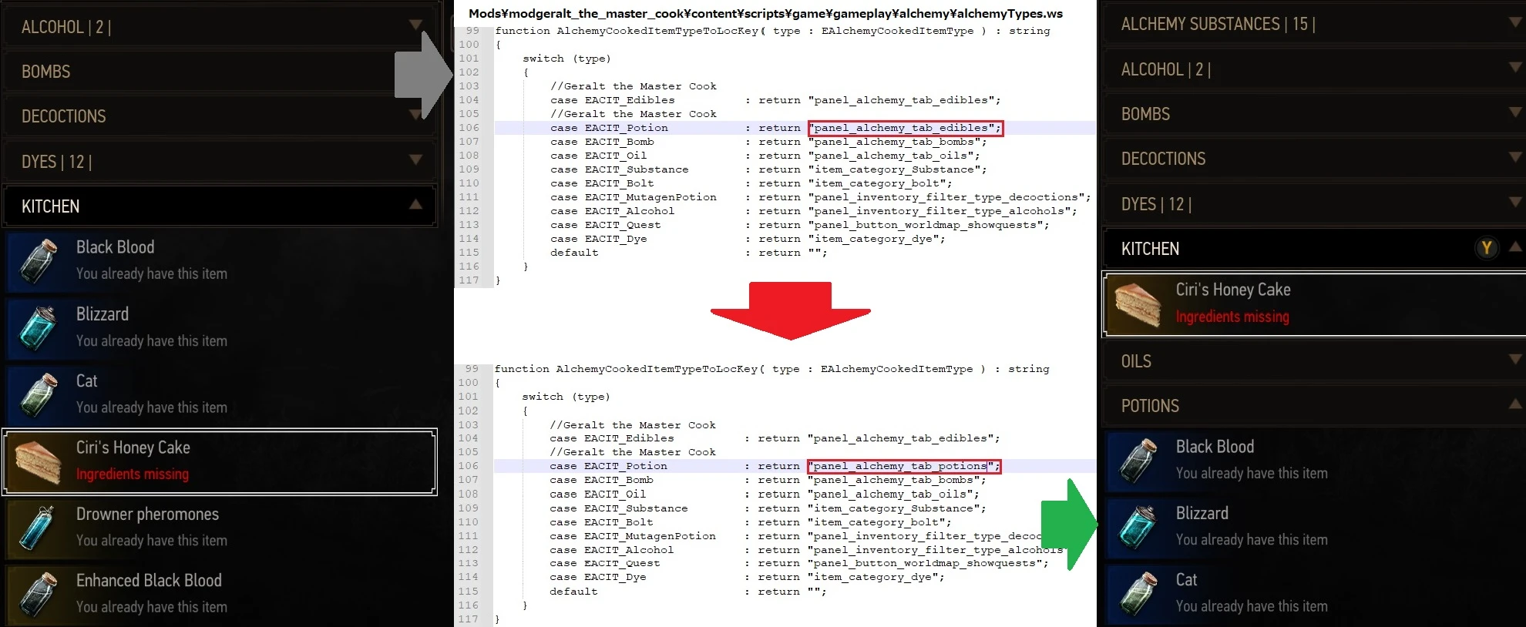Click the Cat potion icon in left panel
This screenshot has width=1526, height=627.
[x=39, y=394]
